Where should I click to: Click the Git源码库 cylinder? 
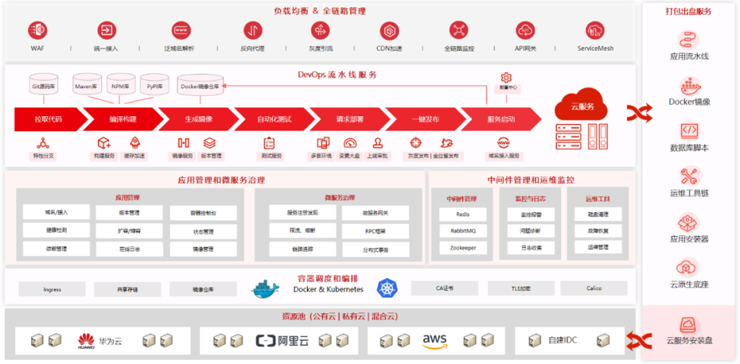pyautogui.click(x=44, y=85)
